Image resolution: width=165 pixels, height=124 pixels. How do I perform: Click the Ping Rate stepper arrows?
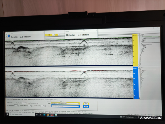coord(26,103)
